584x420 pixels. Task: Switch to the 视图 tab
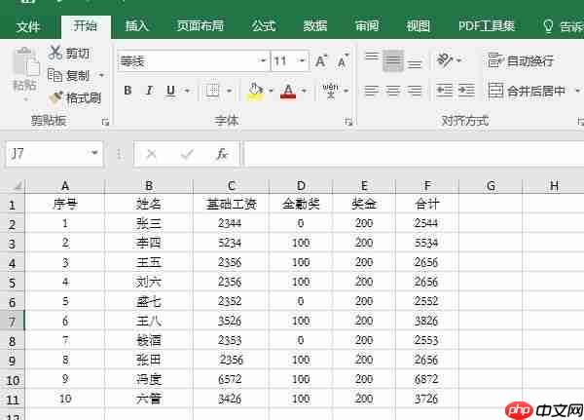click(x=418, y=25)
